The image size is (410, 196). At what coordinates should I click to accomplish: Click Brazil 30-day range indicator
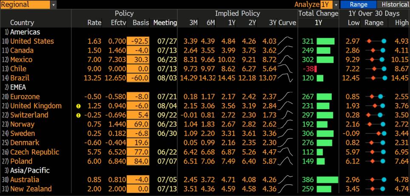point(376,78)
